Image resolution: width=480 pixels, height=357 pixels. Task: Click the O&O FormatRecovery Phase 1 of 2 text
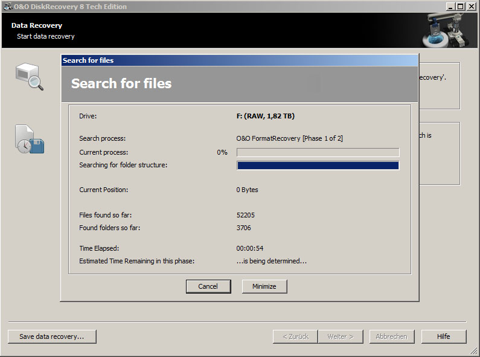click(x=289, y=138)
